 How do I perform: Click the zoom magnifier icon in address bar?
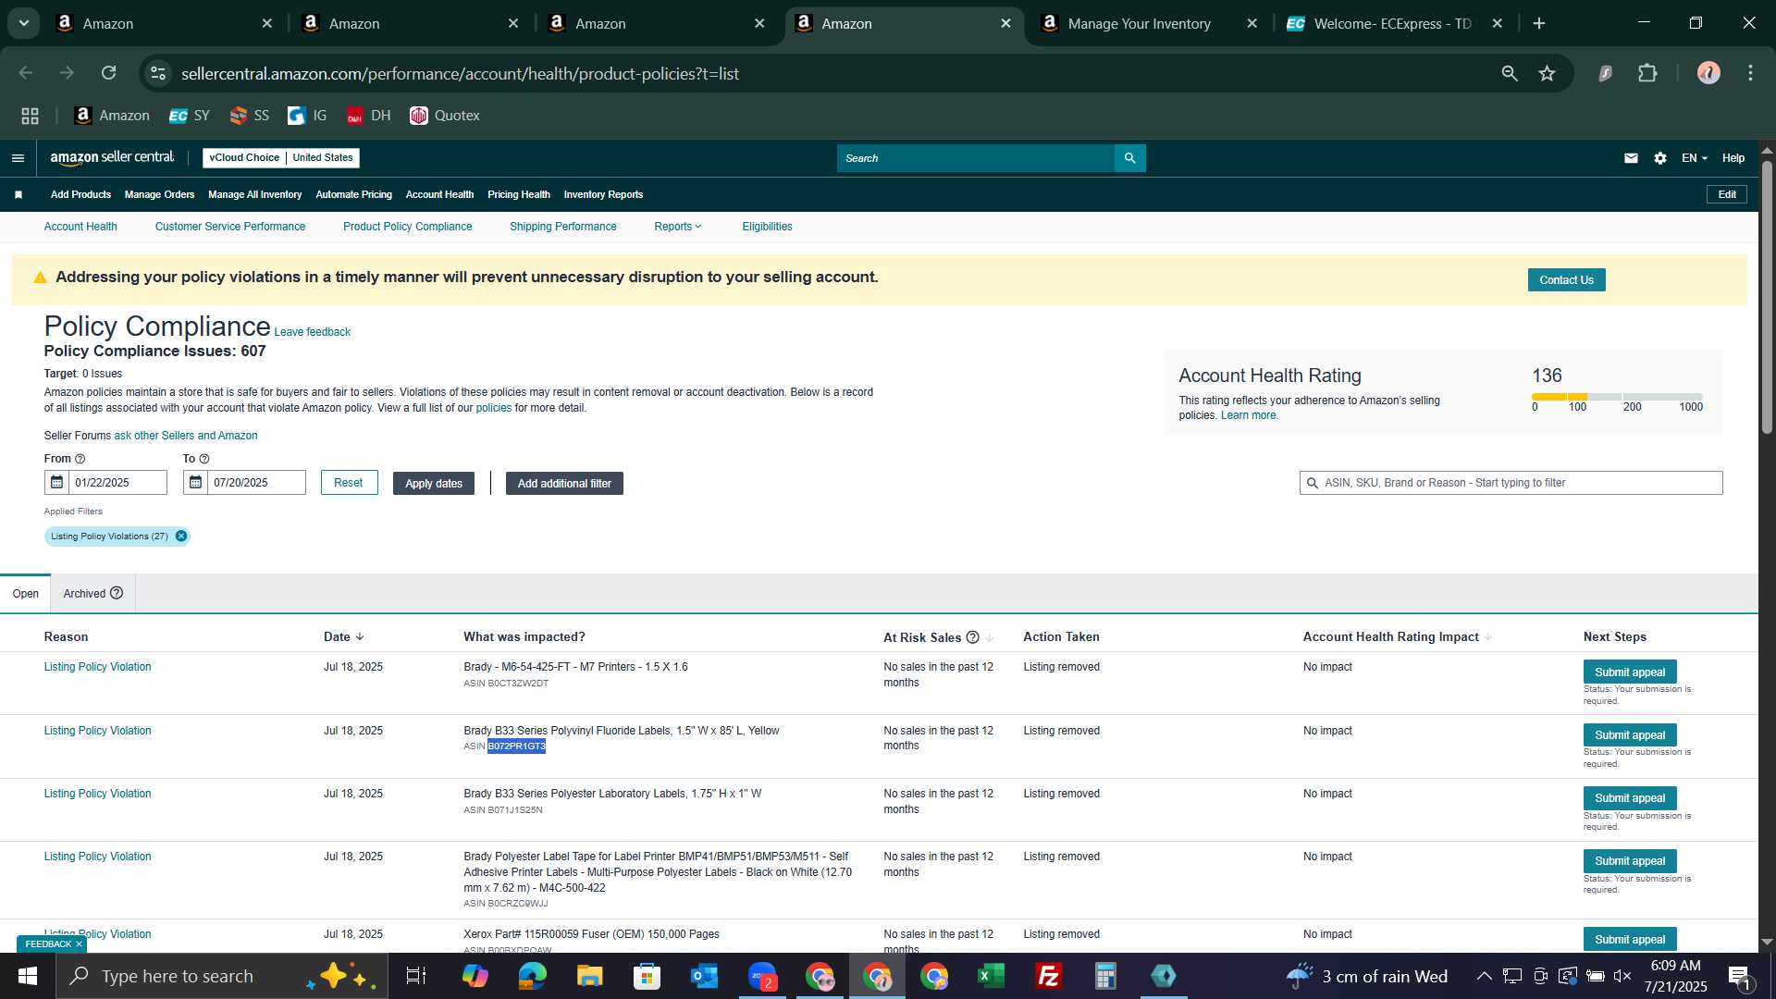[1510, 73]
